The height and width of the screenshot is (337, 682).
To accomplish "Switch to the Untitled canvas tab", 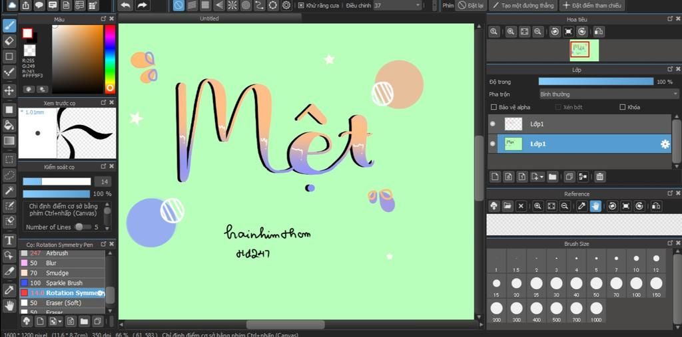I will click(209, 19).
